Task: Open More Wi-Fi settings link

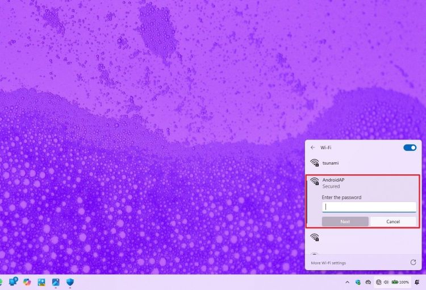Action: tap(328, 263)
